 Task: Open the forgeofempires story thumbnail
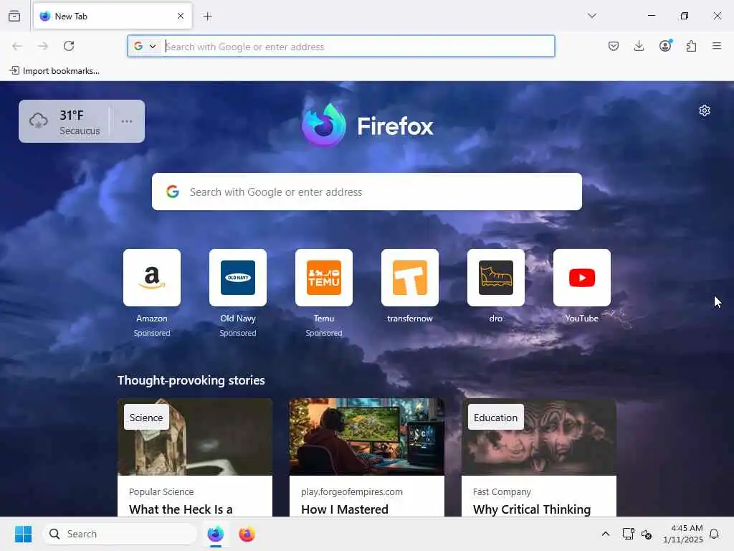tap(366, 437)
